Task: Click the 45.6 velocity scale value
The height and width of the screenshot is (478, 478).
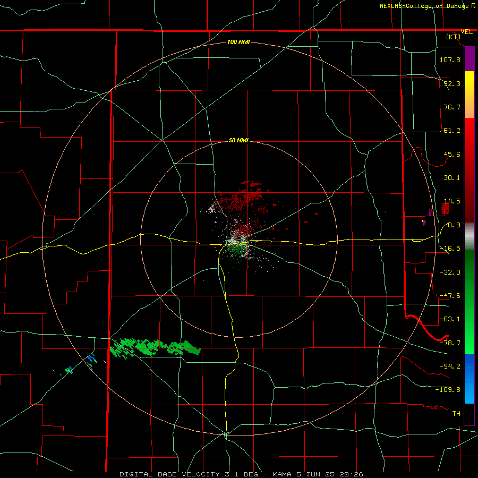Action: [x=452, y=154]
